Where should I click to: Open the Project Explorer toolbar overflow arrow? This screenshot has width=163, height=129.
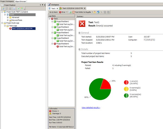(x=24, y=9)
